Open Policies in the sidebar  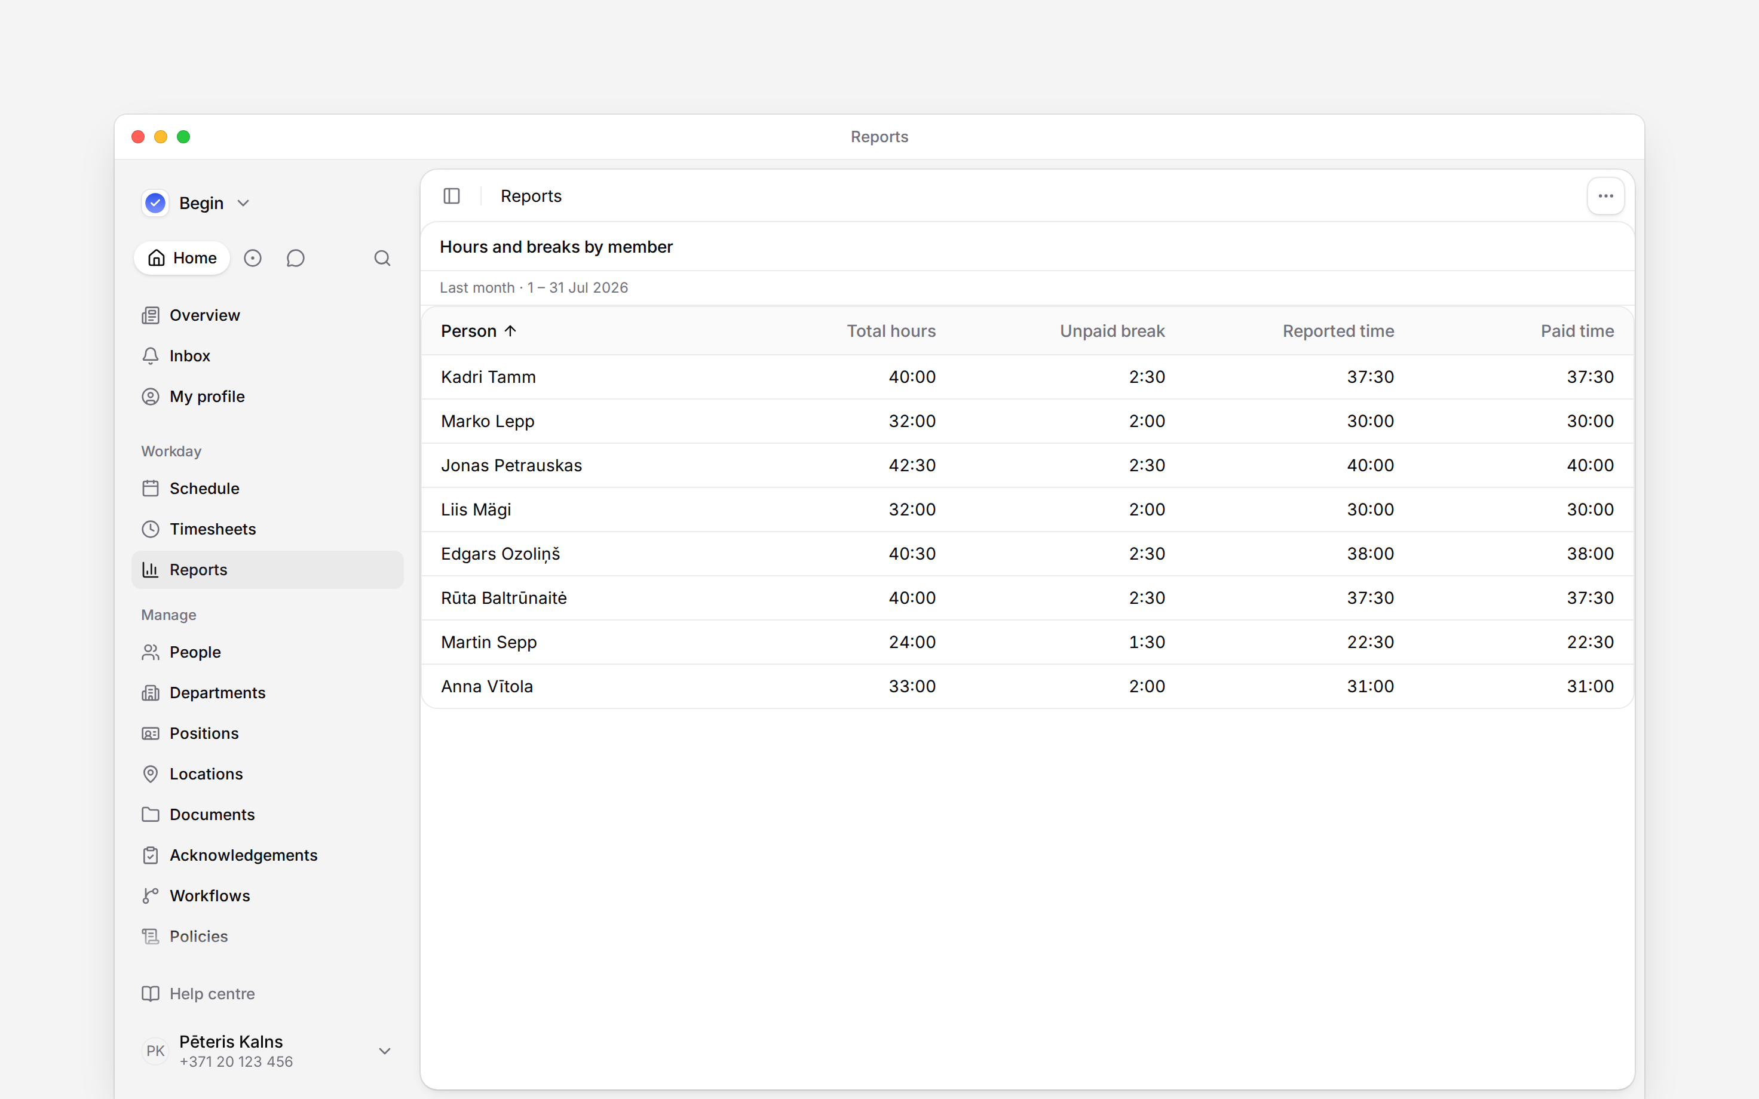click(268, 937)
